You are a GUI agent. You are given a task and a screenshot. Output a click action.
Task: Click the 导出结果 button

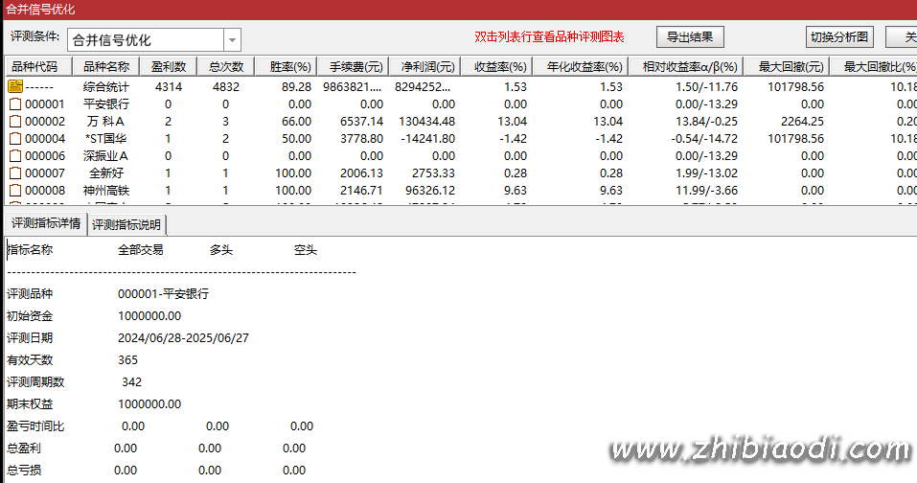click(x=690, y=36)
